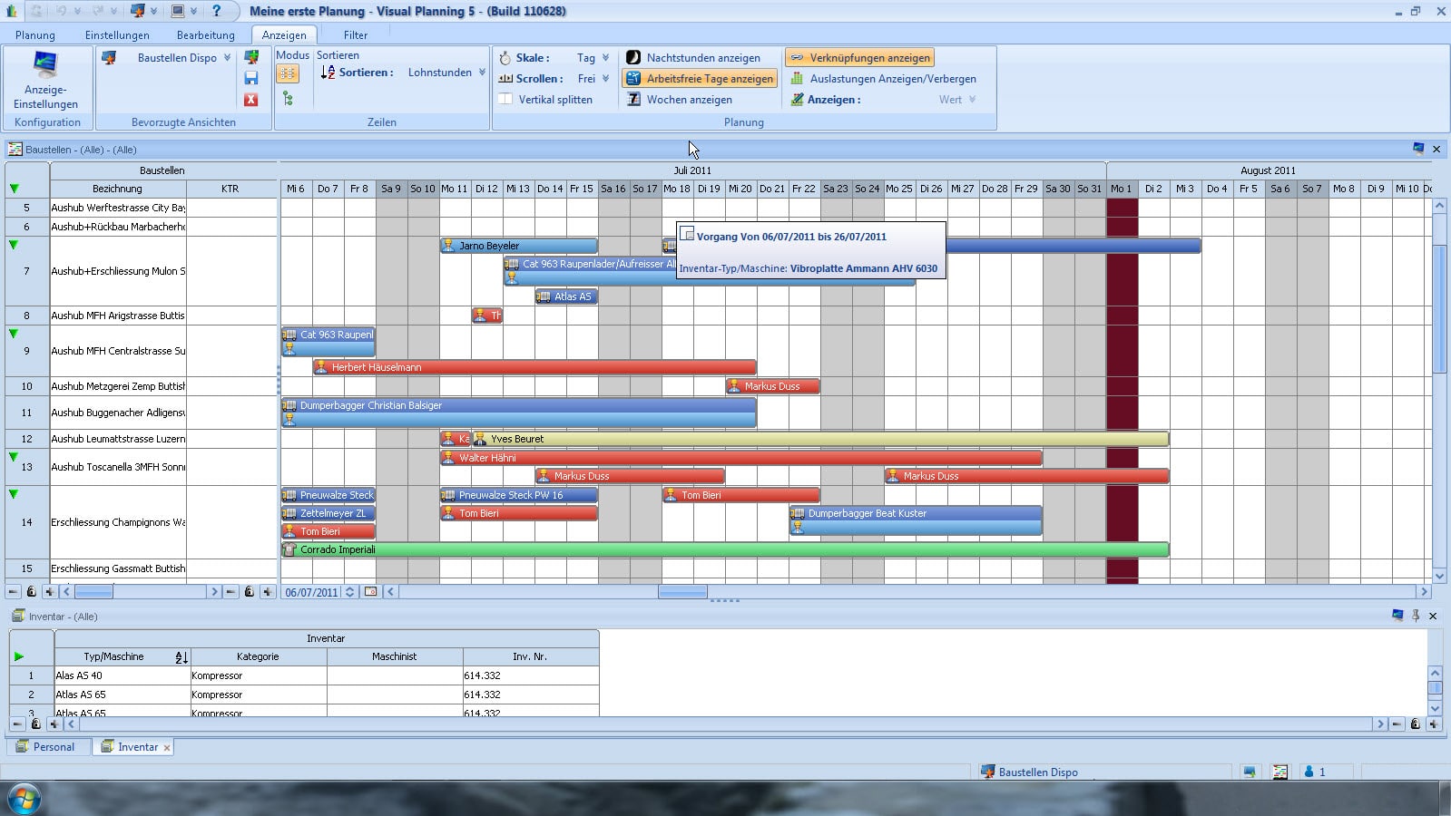Viewport: 1451px width, 816px height.
Task: Click the Gantt horizontal scrollbar thumb
Action: pos(682,592)
